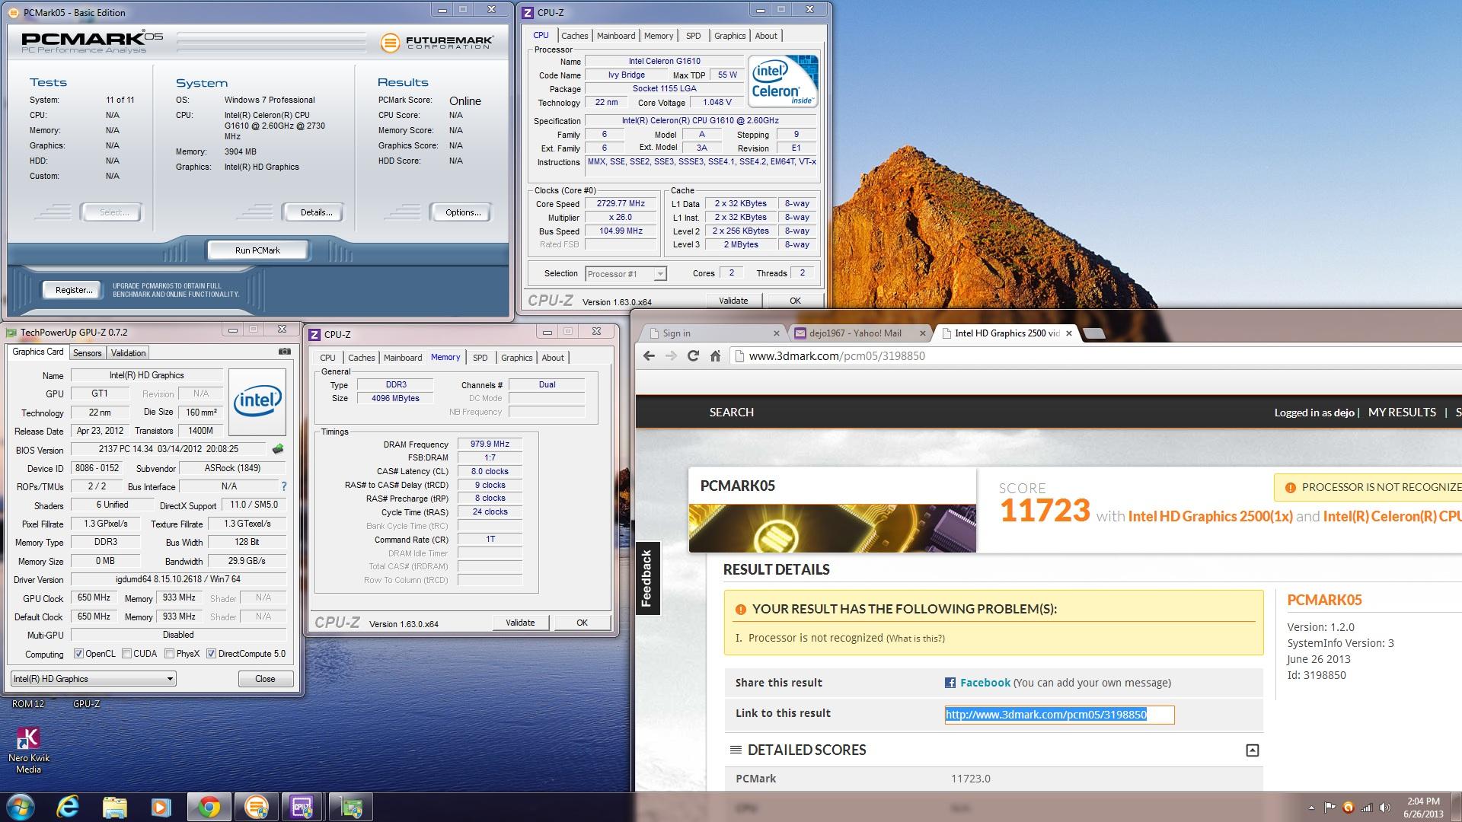This screenshot has height=822, width=1462.
Task: Click the Bus Interface question mark in GPU-Z
Action: 284,486
